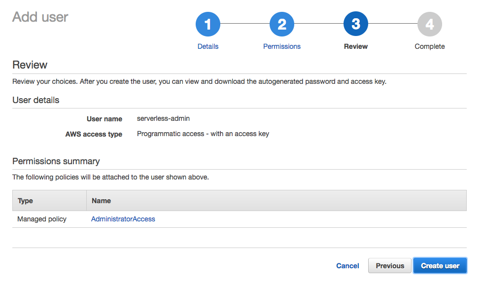The image size is (484, 286).
Task: Click the step 2 circle icon
Action: click(281, 24)
